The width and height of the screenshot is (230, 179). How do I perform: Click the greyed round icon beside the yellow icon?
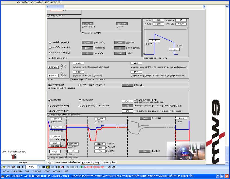point(52,167)
